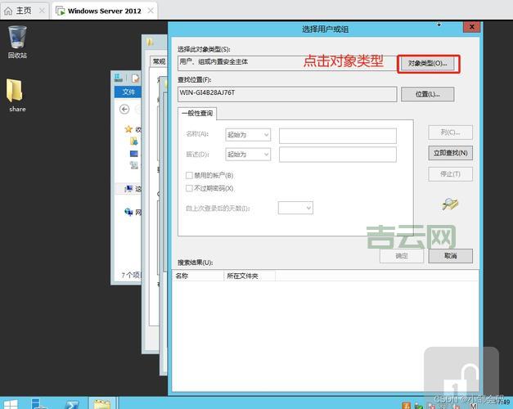Close the 选择用户或组 dialog
Image resolution: width=513 pixels, height=409 pixels.
coord(471,27)
